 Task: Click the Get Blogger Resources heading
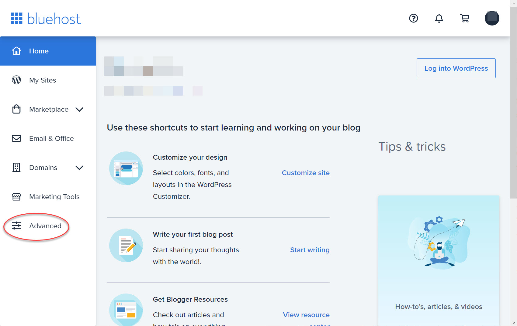190,299
